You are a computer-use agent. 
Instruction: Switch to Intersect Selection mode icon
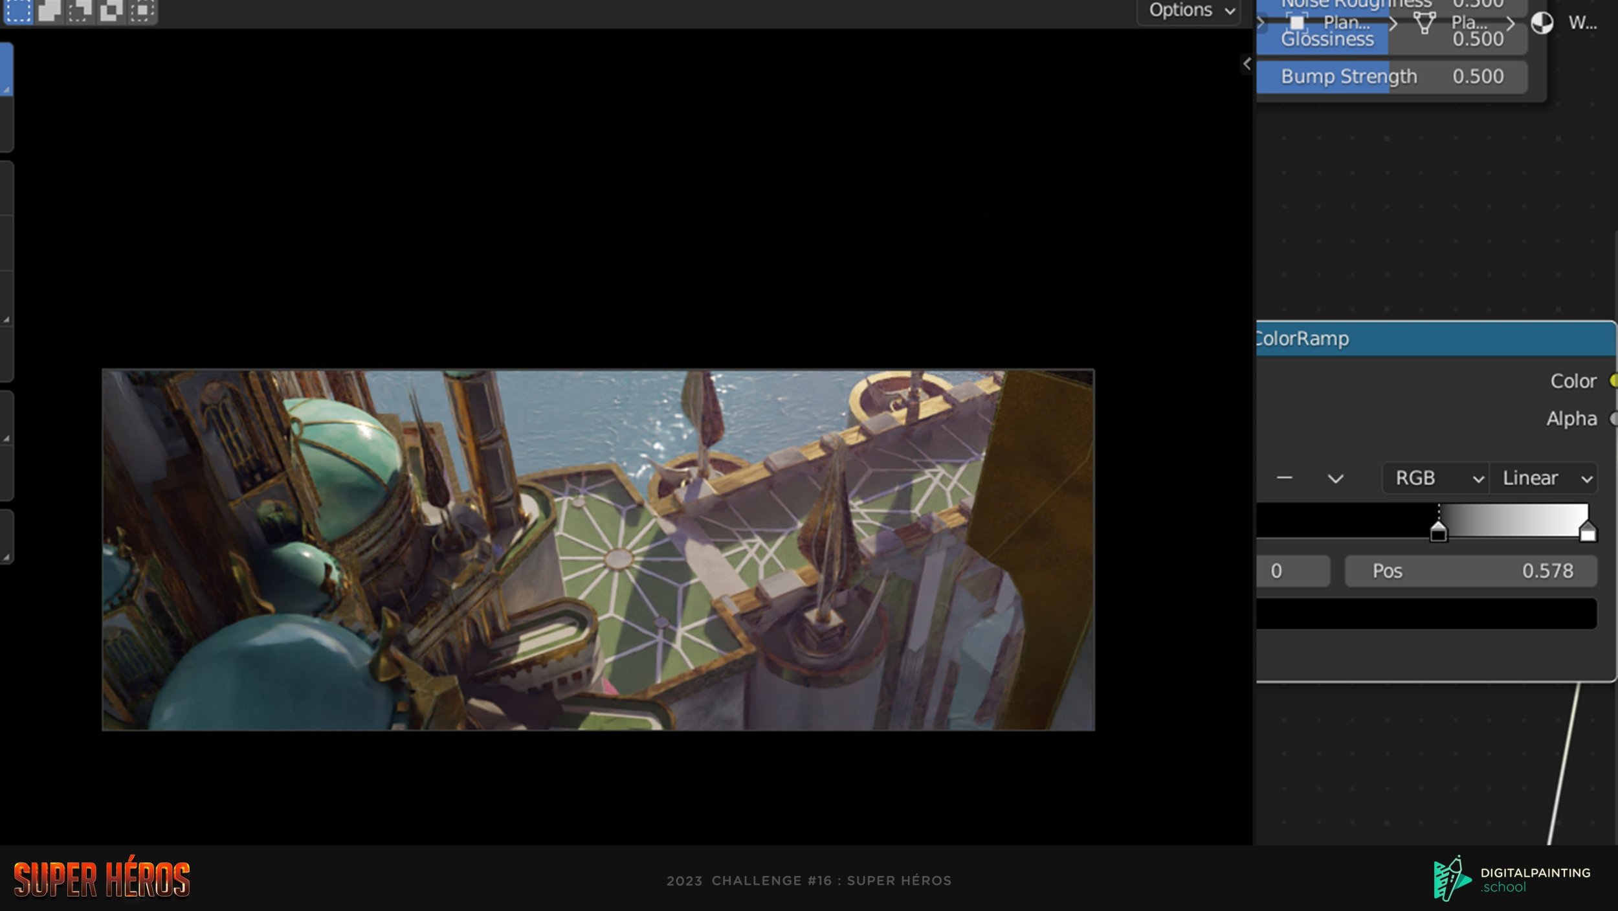pos(142,10)
